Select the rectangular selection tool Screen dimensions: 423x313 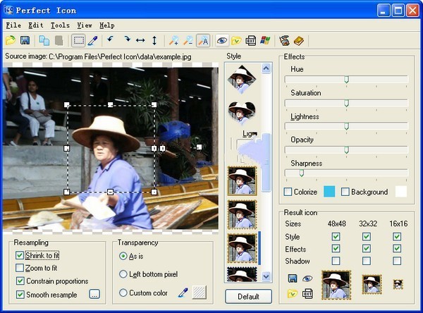point(78,41)
